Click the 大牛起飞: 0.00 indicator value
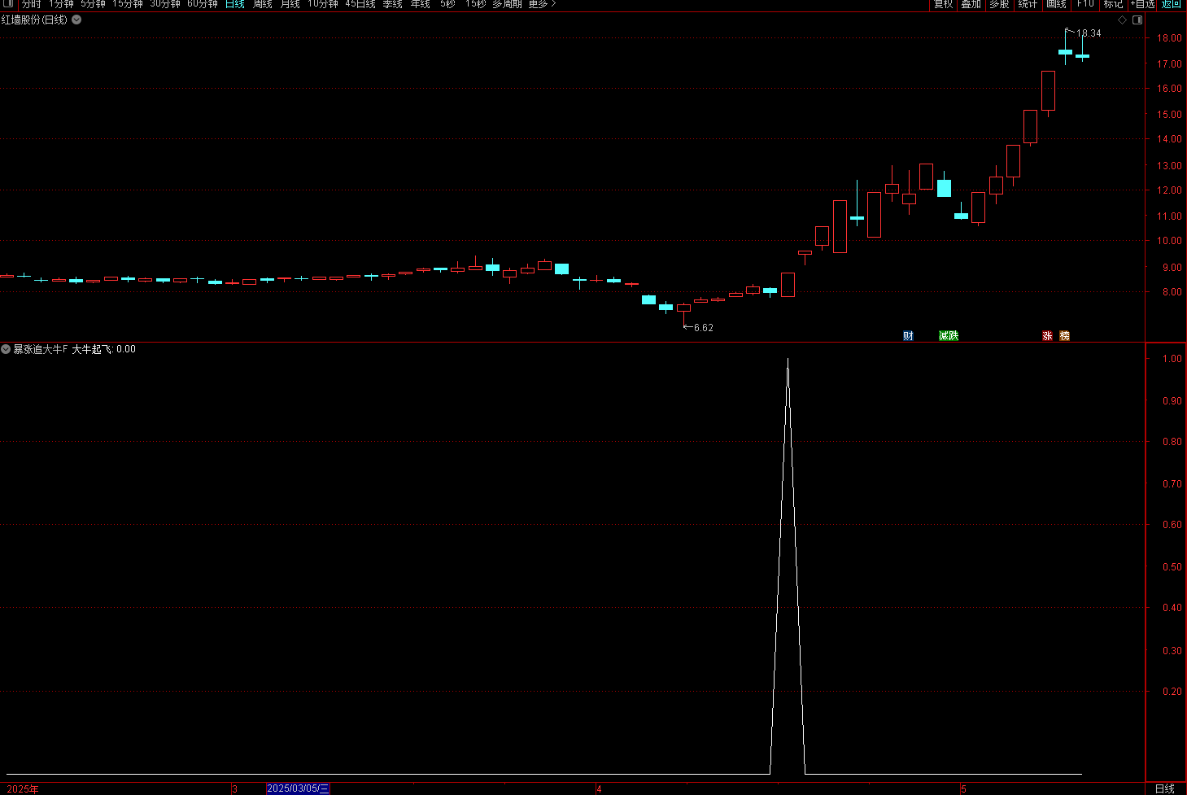The width and height of the screenshot is (1187, 795). point(104,349)
